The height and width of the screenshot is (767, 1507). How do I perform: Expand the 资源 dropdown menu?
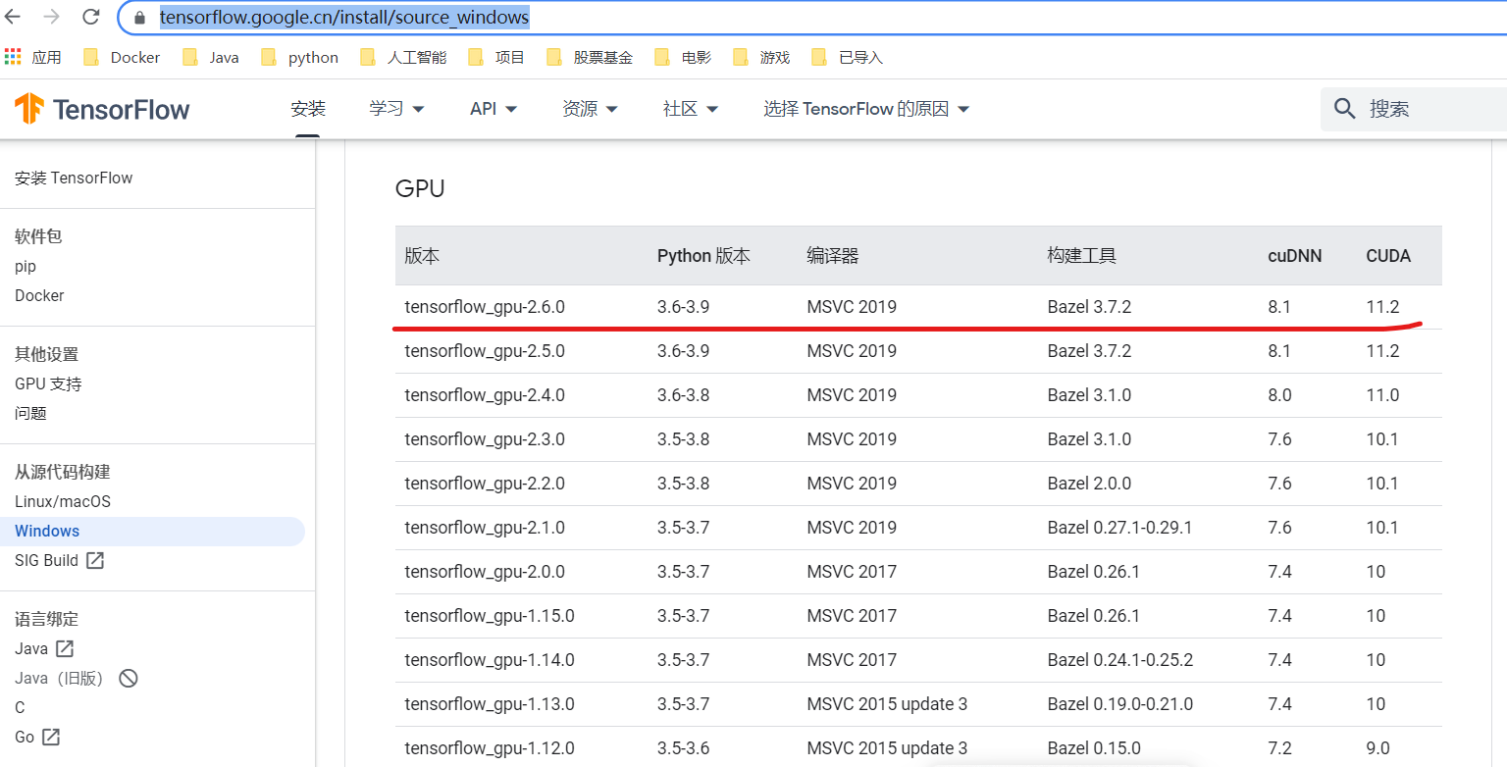(590, 109)
